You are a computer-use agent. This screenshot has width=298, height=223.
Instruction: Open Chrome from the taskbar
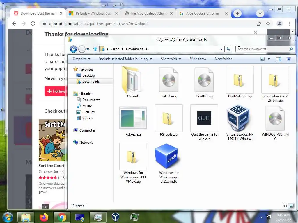tap(62, 217)
